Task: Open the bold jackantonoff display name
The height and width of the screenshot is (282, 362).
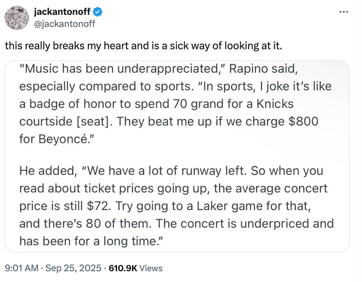Action: tap(62, 12)
